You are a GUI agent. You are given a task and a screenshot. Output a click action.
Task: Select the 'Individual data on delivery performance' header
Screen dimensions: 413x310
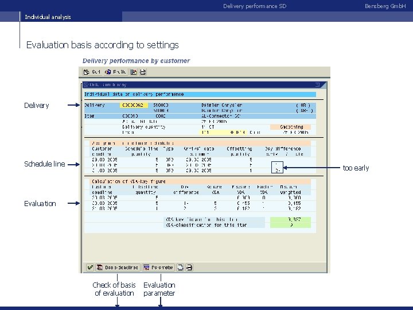point(200,94)
